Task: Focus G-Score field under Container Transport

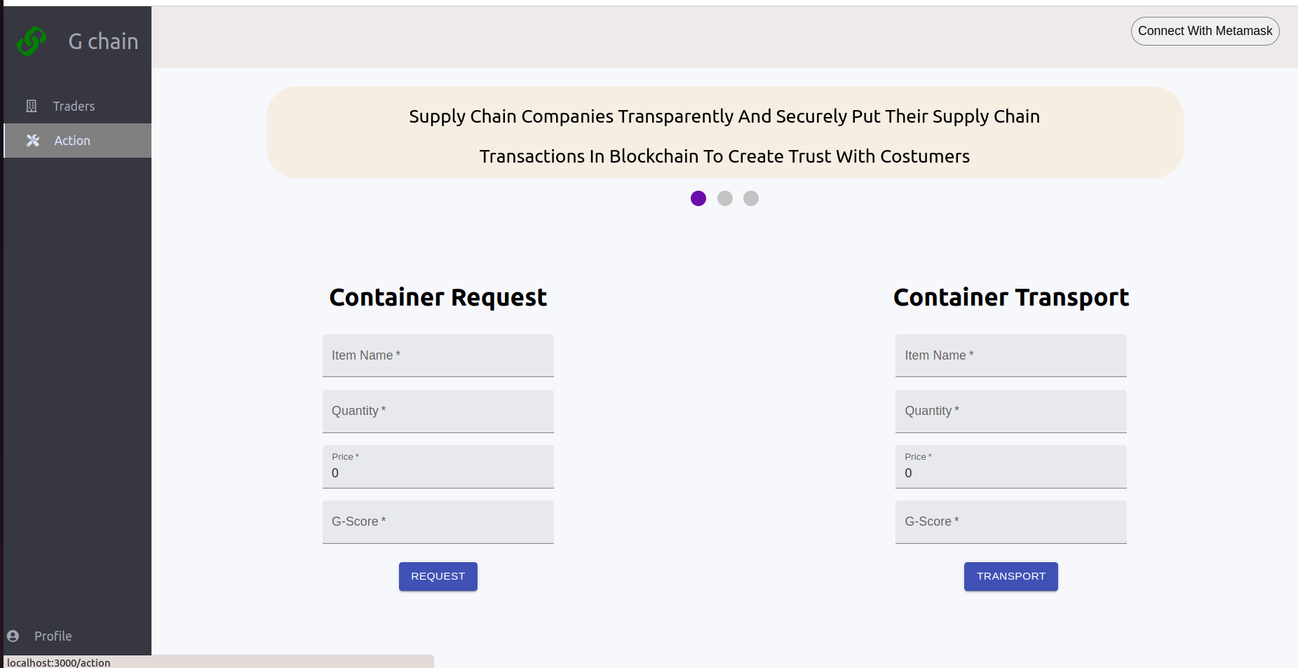Action: pyautogui.click(x=1010, y=522)
